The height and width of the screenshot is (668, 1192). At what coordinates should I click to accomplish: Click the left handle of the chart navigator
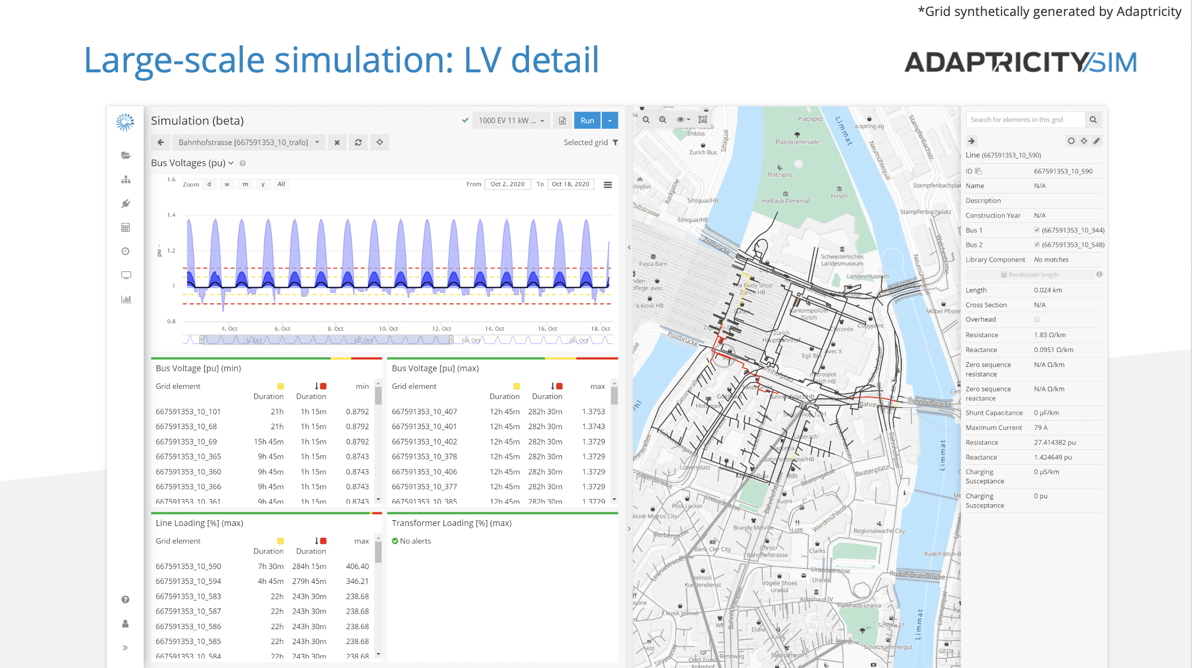click(202, 339)
